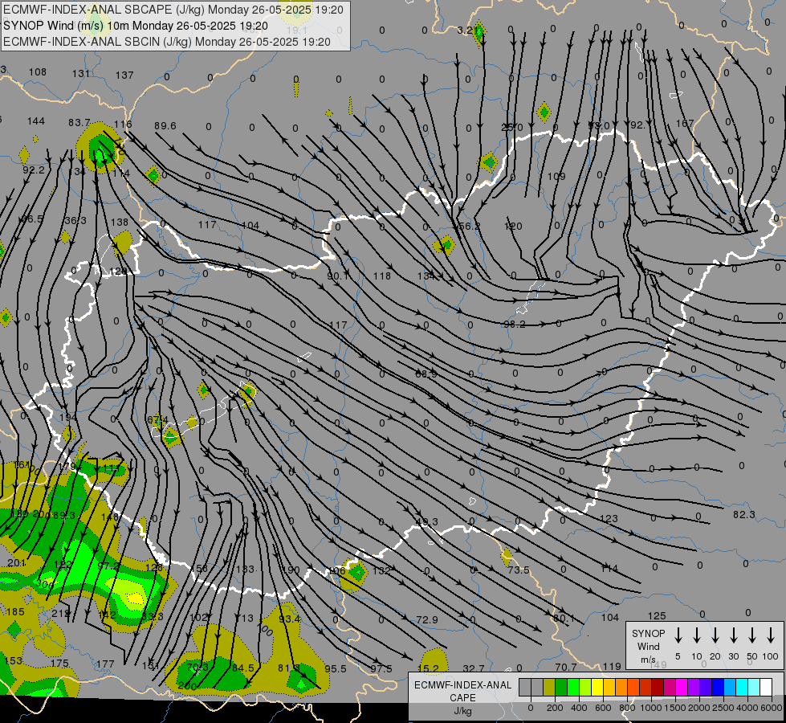Click the 137 CAPE value on map
This screenshot has height=723, width=786.
(124, 75)
